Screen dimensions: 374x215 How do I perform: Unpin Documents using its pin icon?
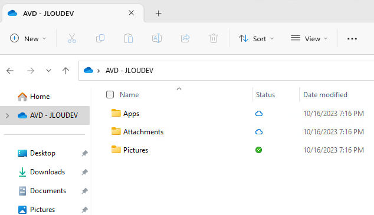pyautogui.click(x=85, y=191)
